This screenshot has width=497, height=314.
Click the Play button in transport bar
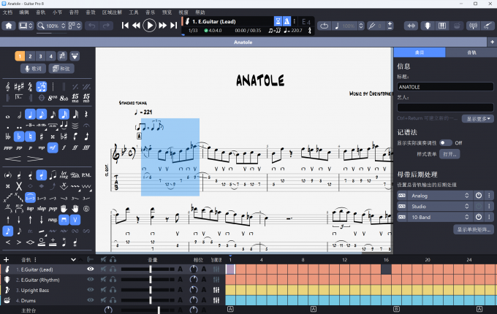149,26
